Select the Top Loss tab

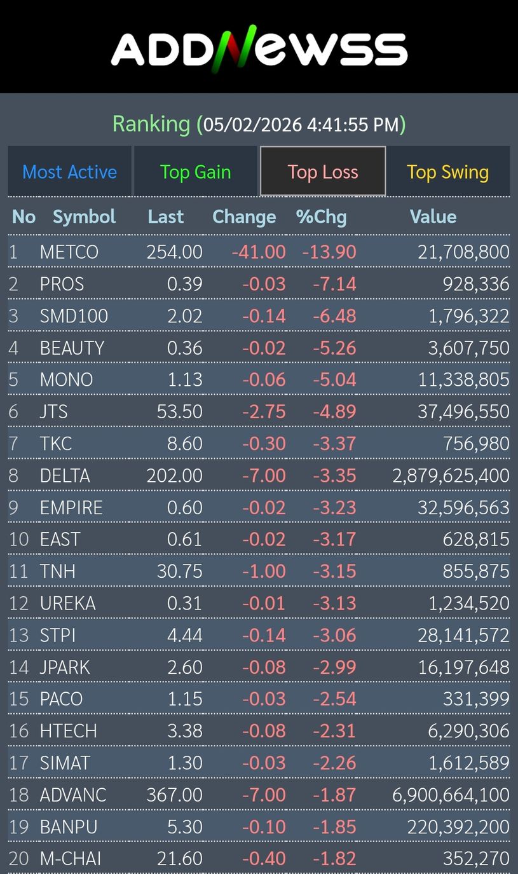[x=323, y=172]
